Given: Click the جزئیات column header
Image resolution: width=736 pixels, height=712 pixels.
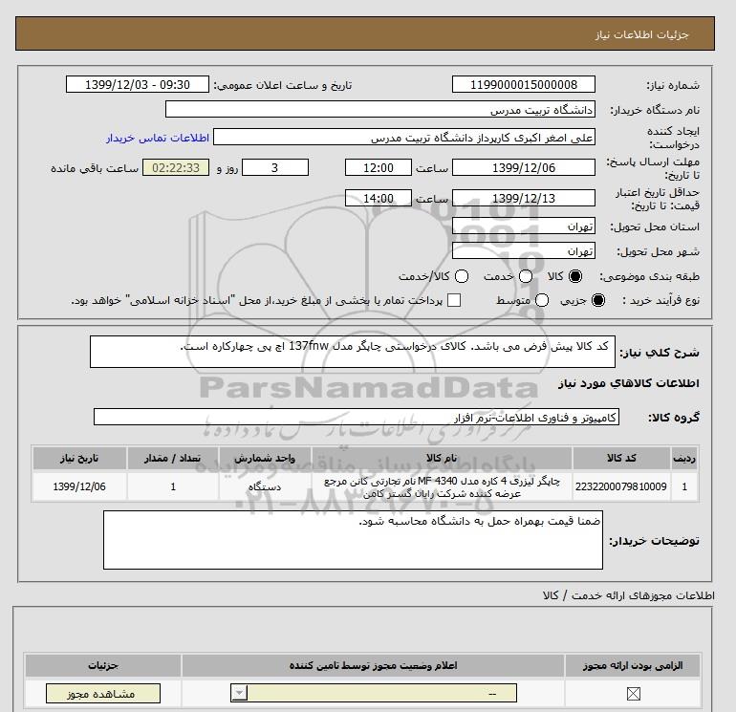Looking at the screenshot, I should pyautogui.click(x=103, y=665).
